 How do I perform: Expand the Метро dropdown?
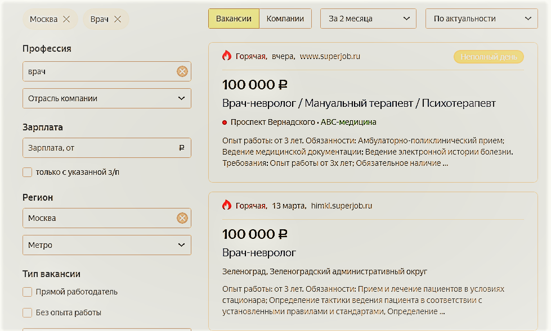pyautogui.click(x=107, y=245)
